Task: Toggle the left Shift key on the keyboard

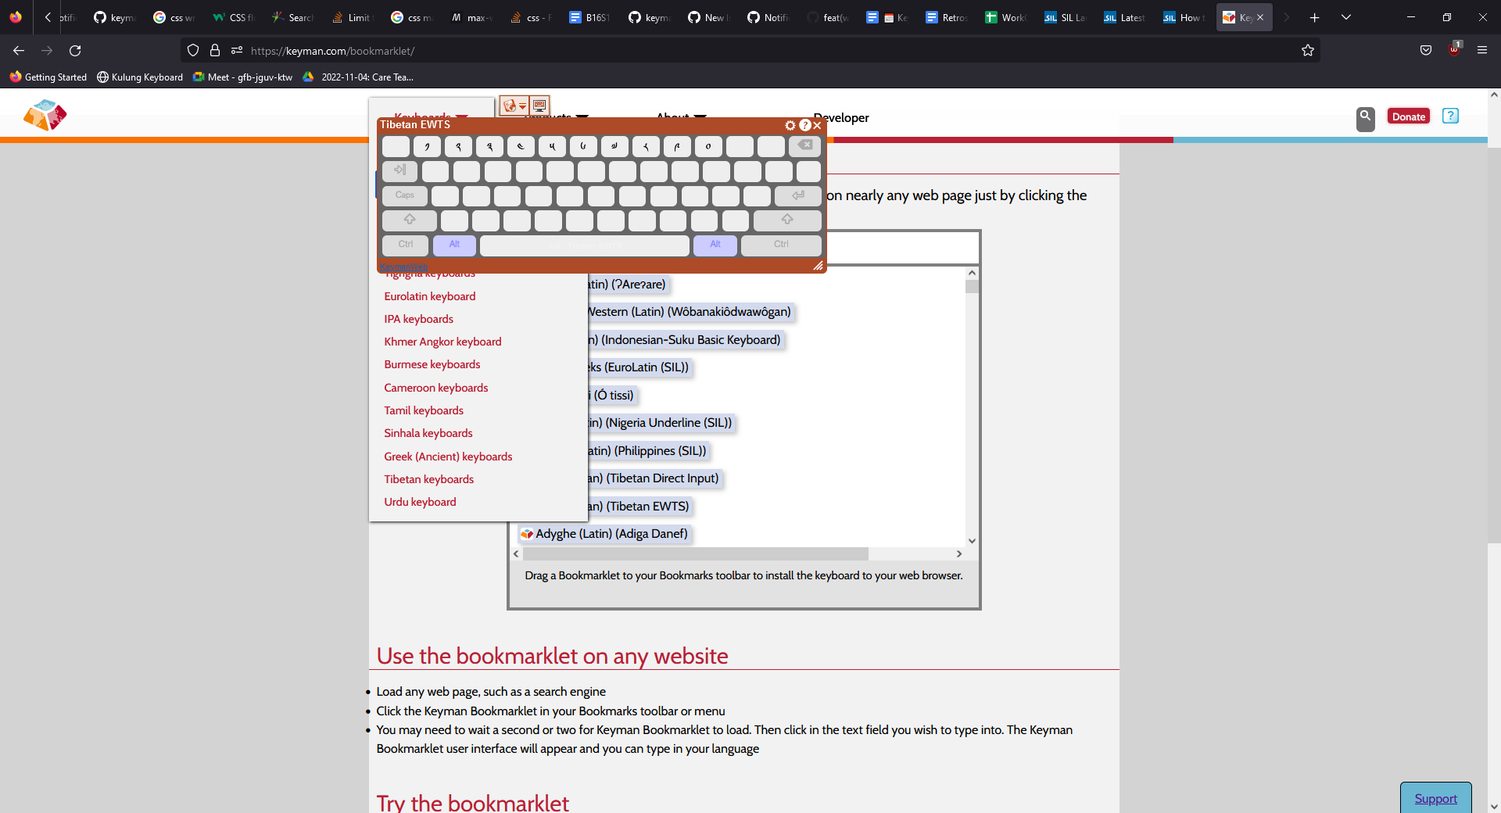Action: tap(410, 220)
